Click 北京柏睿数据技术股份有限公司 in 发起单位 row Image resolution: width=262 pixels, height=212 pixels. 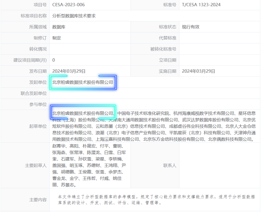coord(83,82)
